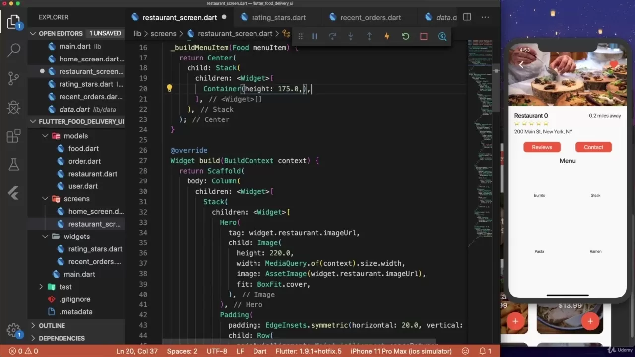Open the Extensions view
The height and width of the screenshot is (357, 635).
pyautogui.click(x=14, y=136)
